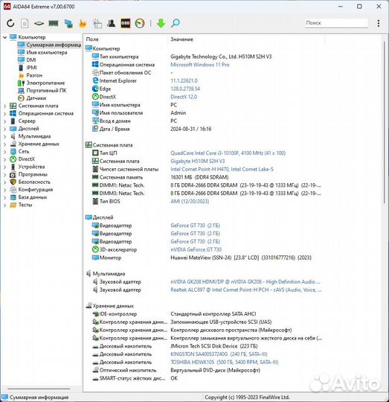Select База данных in the sidebar tree
The image size is (389, 402).
(28, 197)
